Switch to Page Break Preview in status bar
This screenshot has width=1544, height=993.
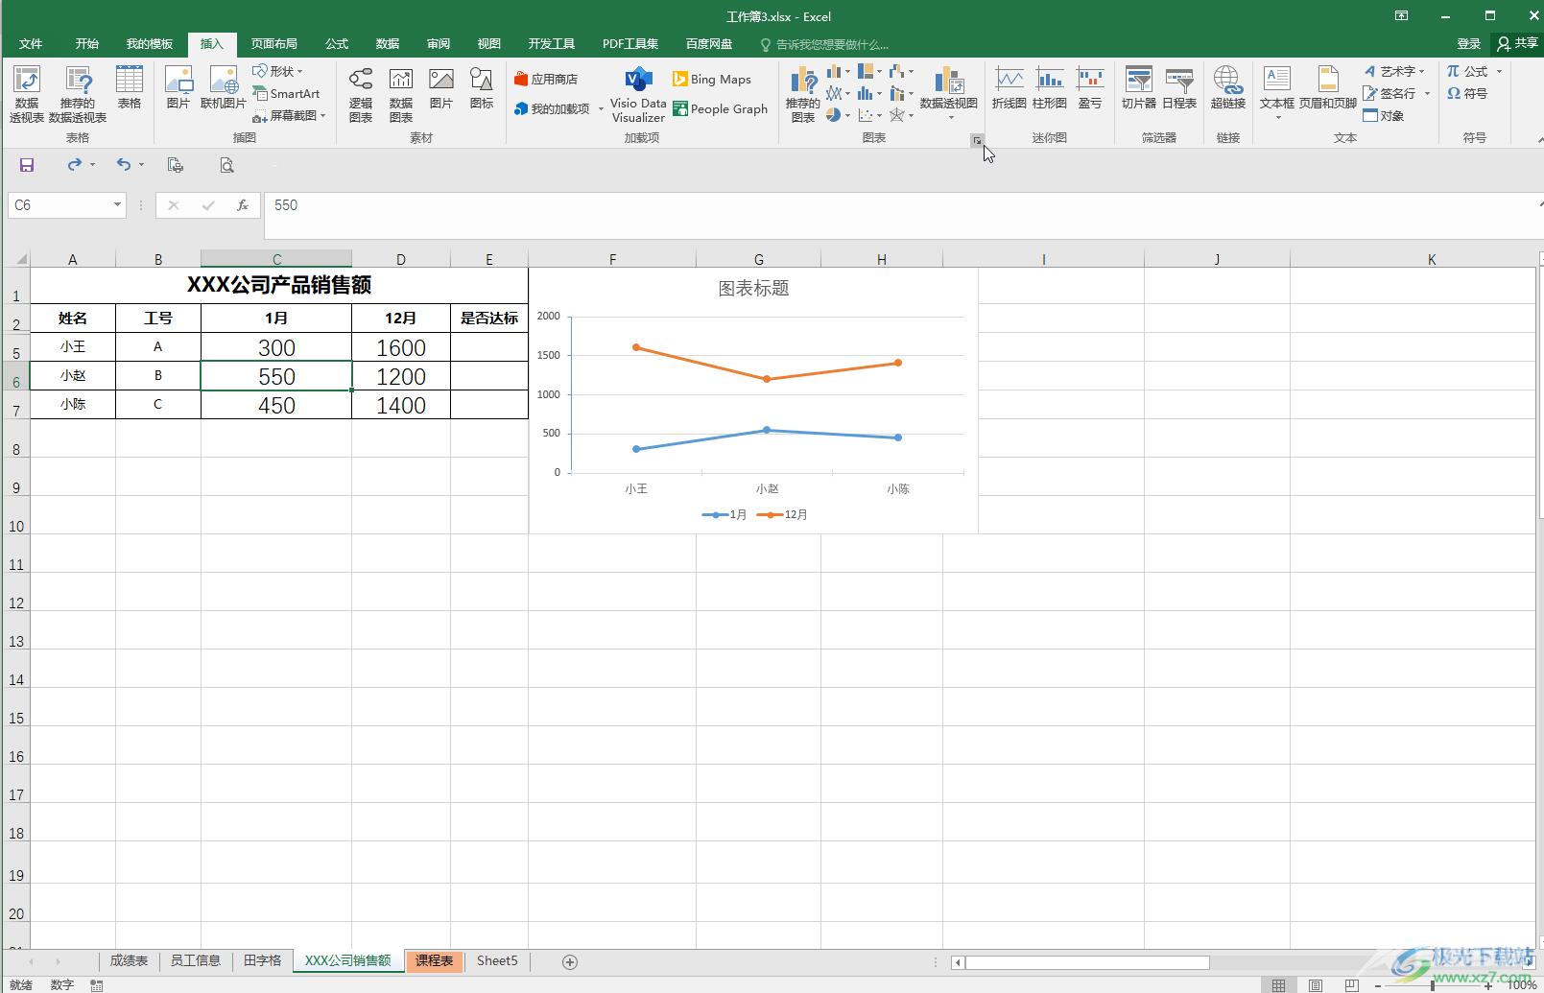click(x=1351, y=985)
